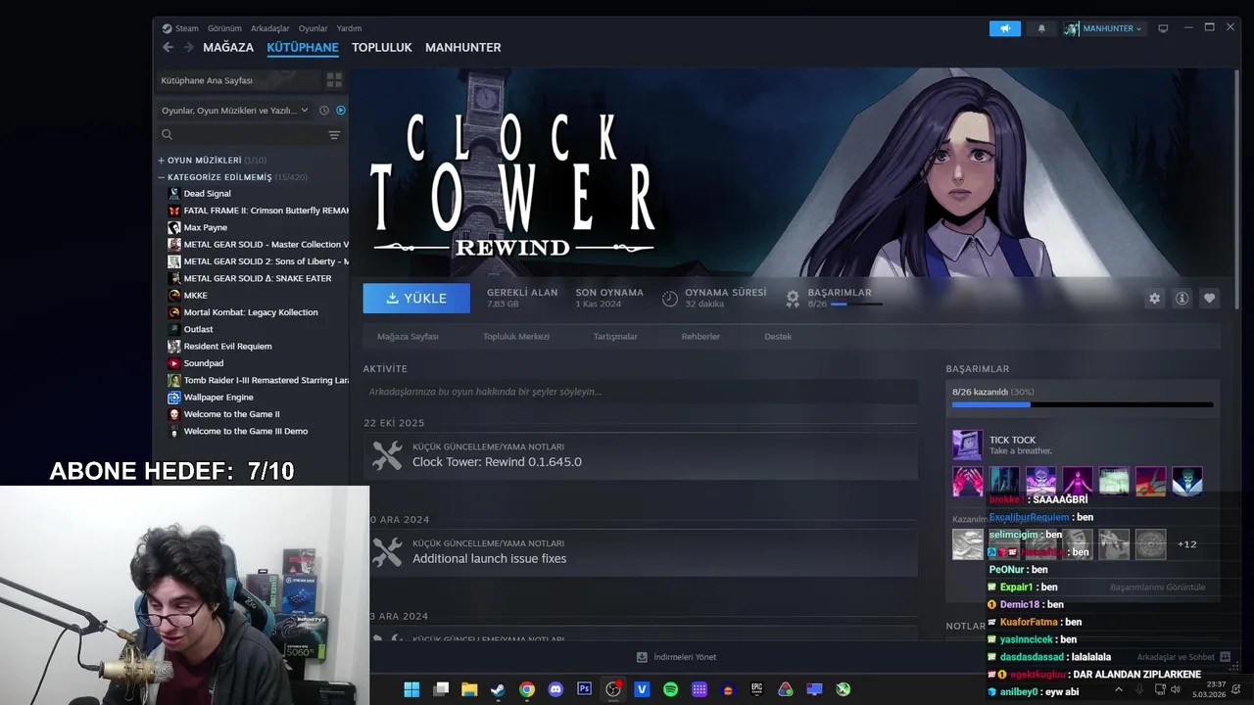Open Additional launch issue fixes notes

point(641,552)
